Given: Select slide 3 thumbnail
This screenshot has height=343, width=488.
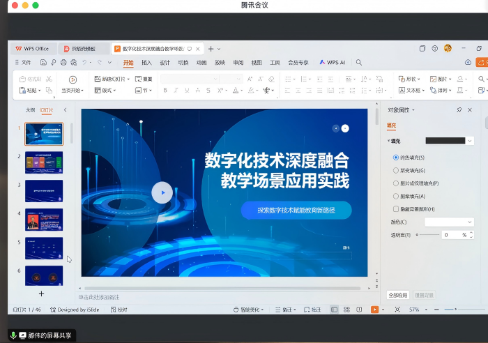Looking at the screenshot, I should click(44, 190).
